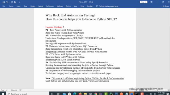The image size is (170, 95).
Task: Open Microsoft Store from taskbar
Action: pos(69,94)
